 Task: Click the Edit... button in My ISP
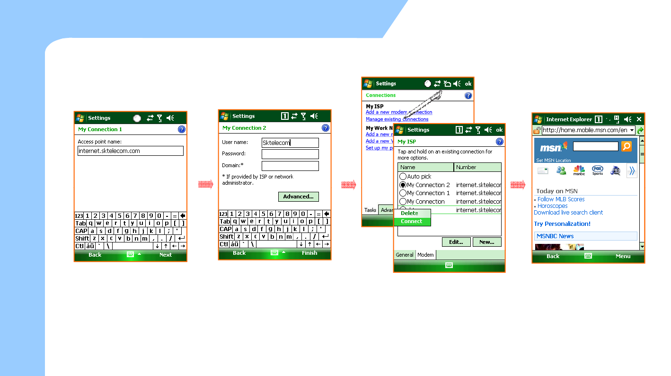click(456, 242)
